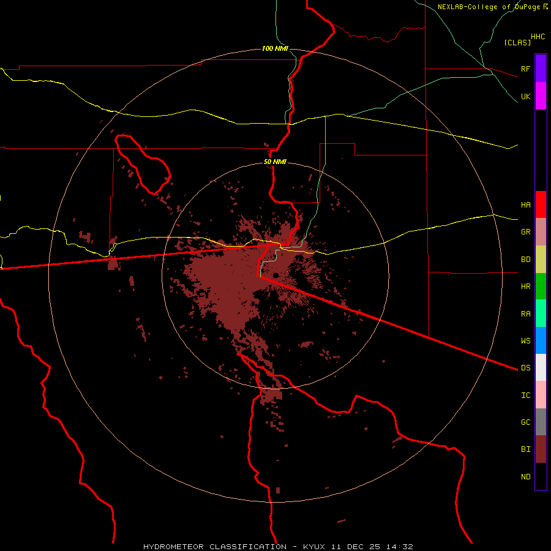Click the RA legend label

click(525, 313)
